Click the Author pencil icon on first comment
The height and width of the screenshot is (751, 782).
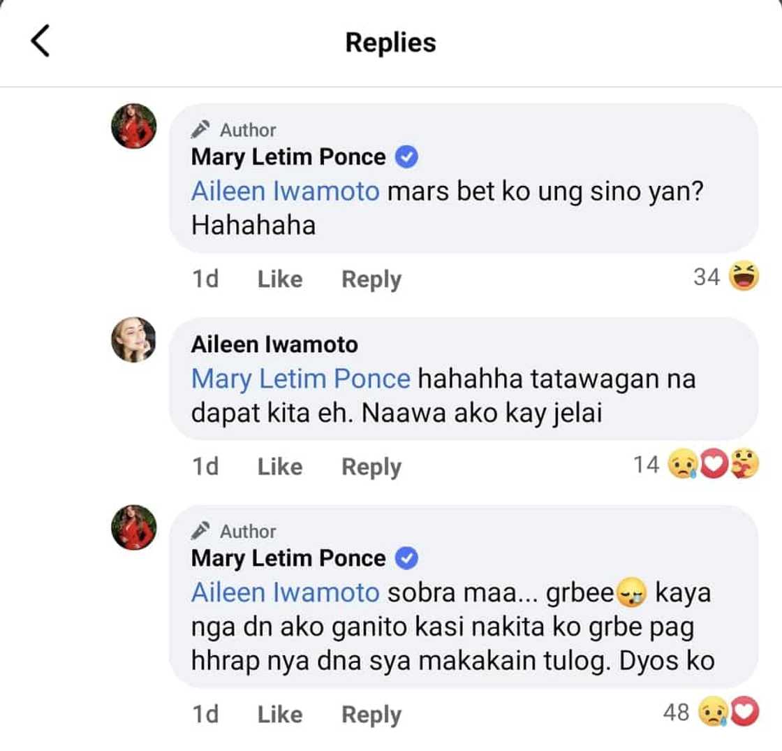(202, 130)
